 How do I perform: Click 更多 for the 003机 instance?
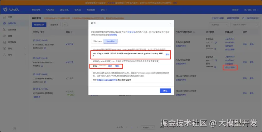coord(252,44)
